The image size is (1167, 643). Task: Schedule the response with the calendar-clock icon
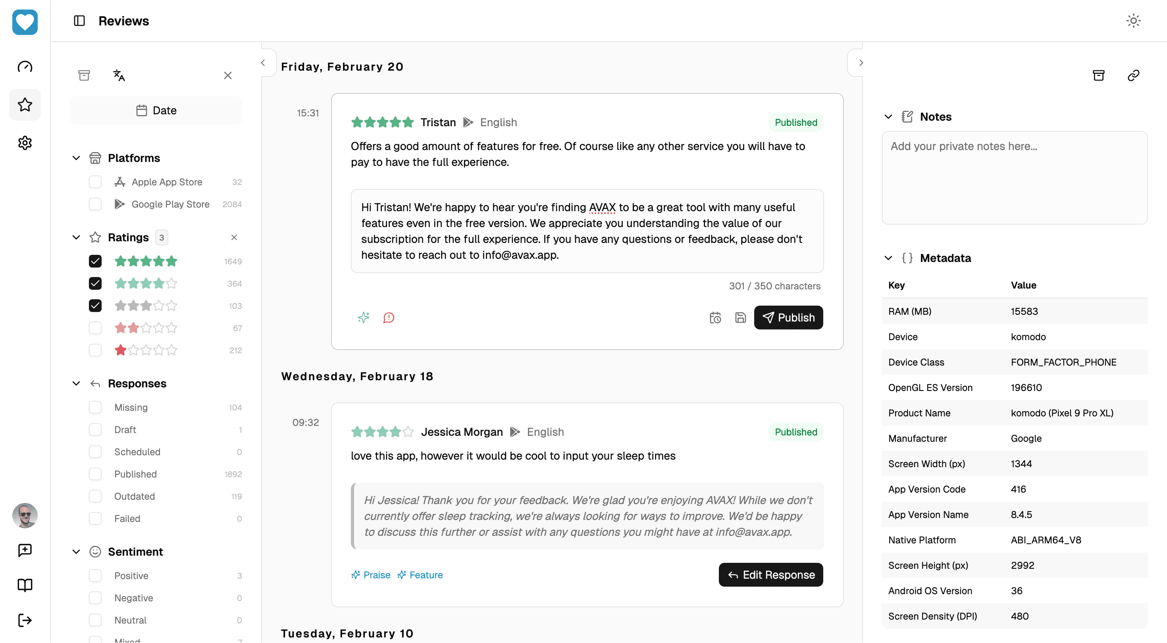click(715, 318)
